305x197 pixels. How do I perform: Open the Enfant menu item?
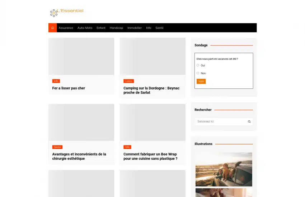[x=101, y=28]
